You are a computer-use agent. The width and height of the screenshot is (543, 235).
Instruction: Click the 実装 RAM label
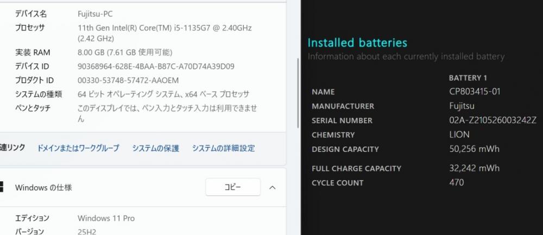[x=33, y=53]
